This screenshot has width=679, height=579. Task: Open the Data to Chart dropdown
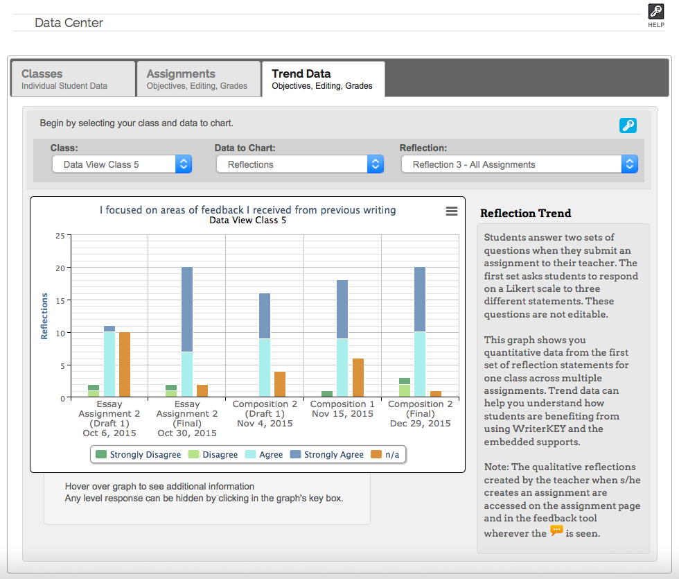coord(299,164)
